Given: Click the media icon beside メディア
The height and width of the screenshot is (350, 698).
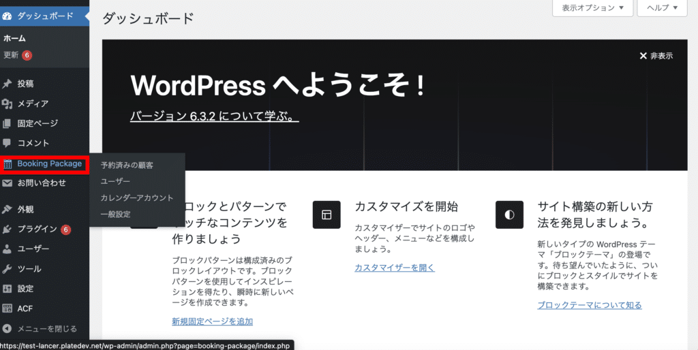Looking at the screenshot, I should [x=7, y=104].
